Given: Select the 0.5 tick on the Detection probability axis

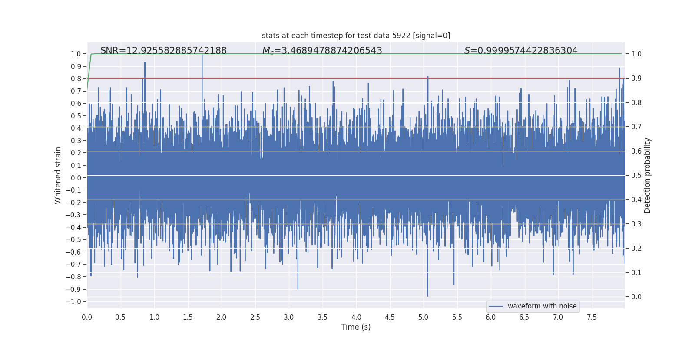Looking at the screenshot, I should click(636, 176).
